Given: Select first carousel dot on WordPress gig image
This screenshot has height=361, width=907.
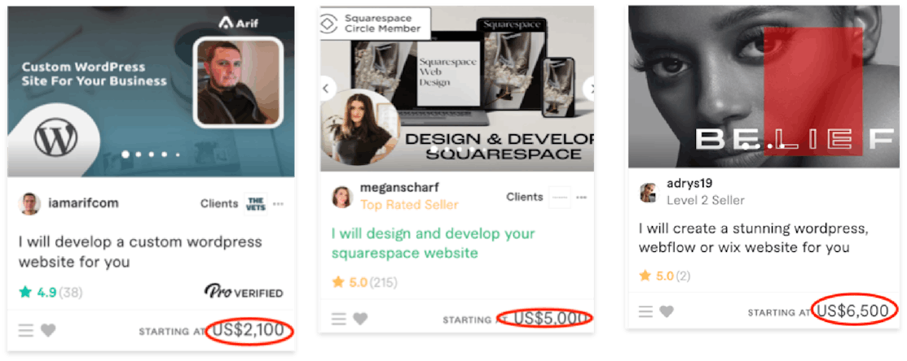Looking at the screenshot, I should 125,154.
